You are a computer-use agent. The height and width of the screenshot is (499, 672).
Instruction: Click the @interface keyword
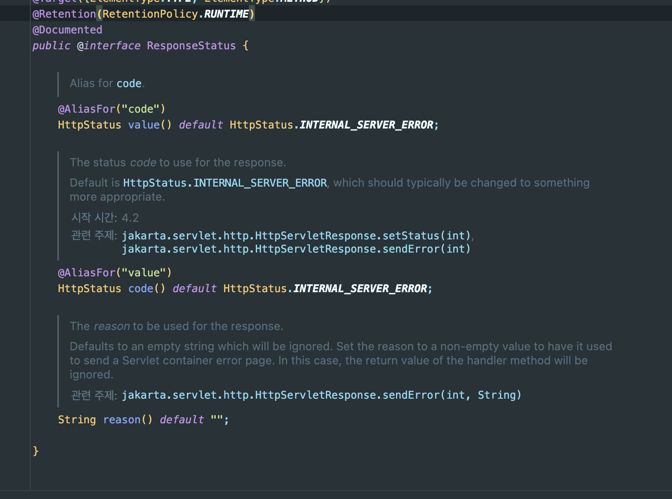pos(109,46)
